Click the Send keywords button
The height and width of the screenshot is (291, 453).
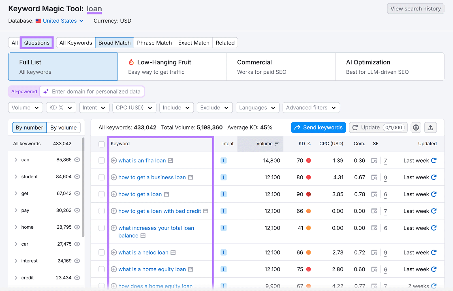[318, 127]
